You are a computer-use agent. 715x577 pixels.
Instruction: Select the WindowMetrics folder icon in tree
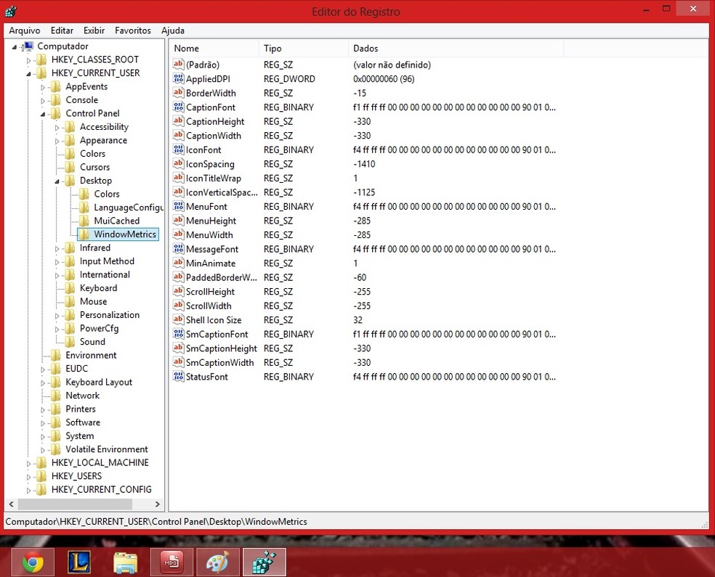point(84,234)
